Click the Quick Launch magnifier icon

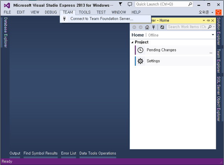click(x=190, y=4)
